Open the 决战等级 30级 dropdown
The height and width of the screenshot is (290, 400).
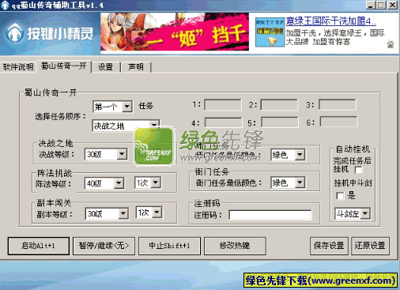coord(122,154)
